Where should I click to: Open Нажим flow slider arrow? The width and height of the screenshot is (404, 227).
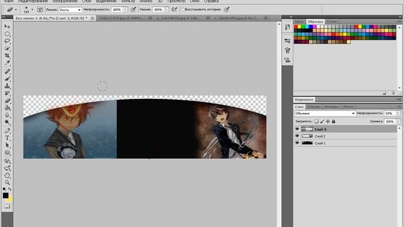click(167, 9)
